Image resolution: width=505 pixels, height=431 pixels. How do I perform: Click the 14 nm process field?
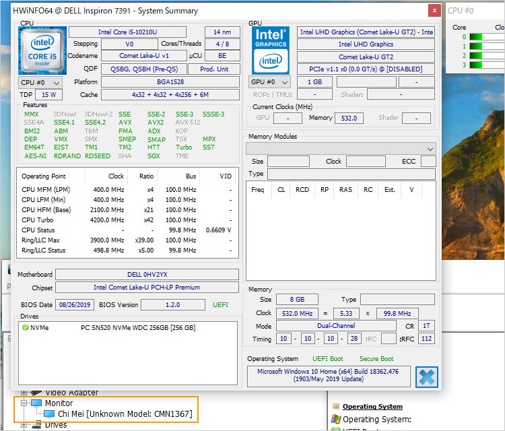coord(222,32)
